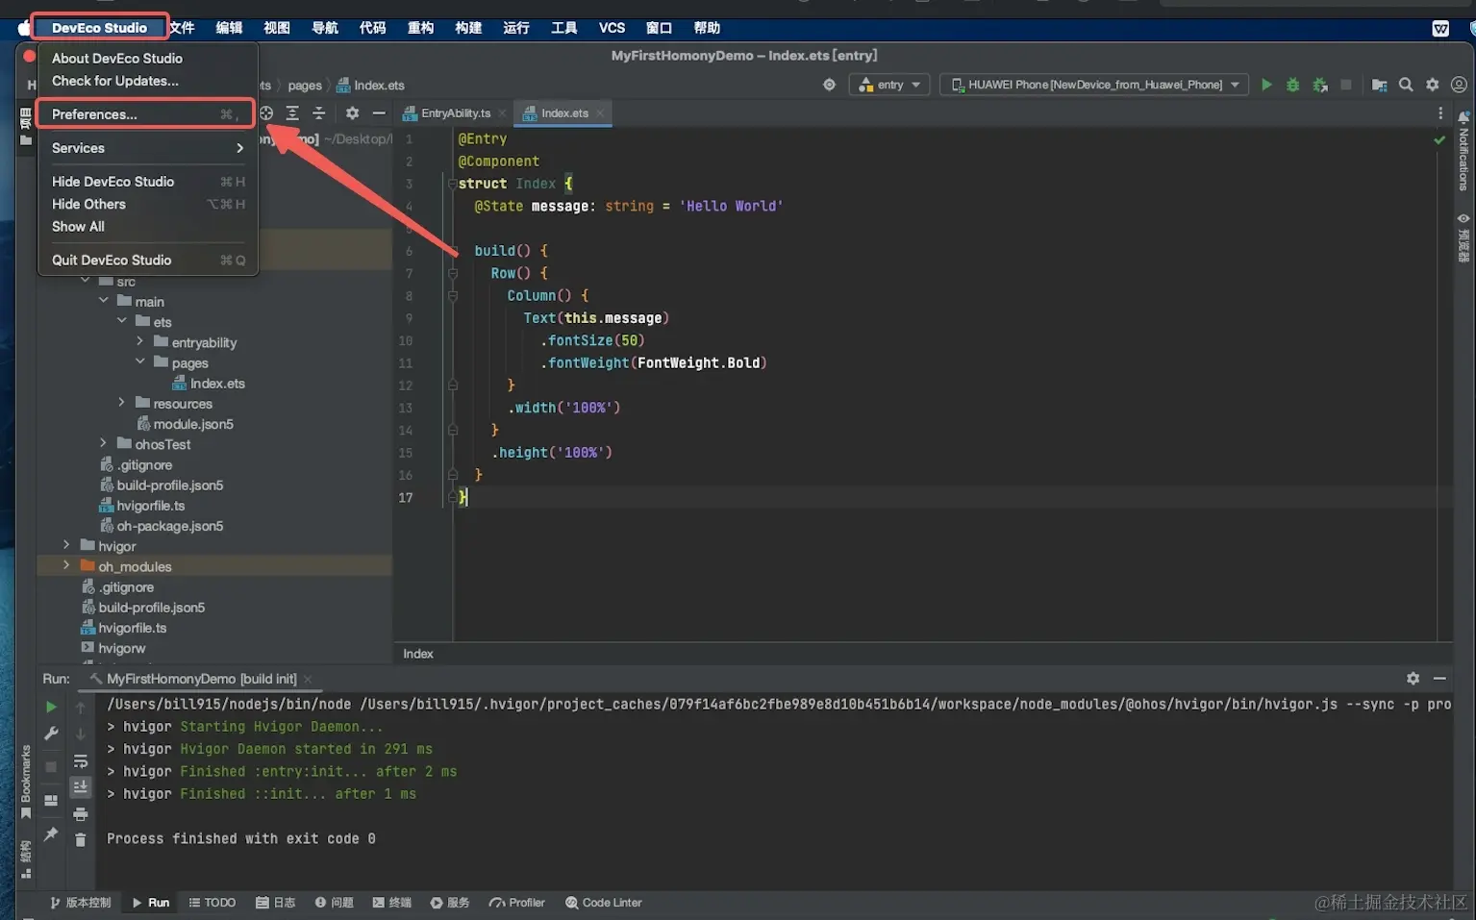
Task: Pin the Run tab with pin icon
Action: [51, 834]
